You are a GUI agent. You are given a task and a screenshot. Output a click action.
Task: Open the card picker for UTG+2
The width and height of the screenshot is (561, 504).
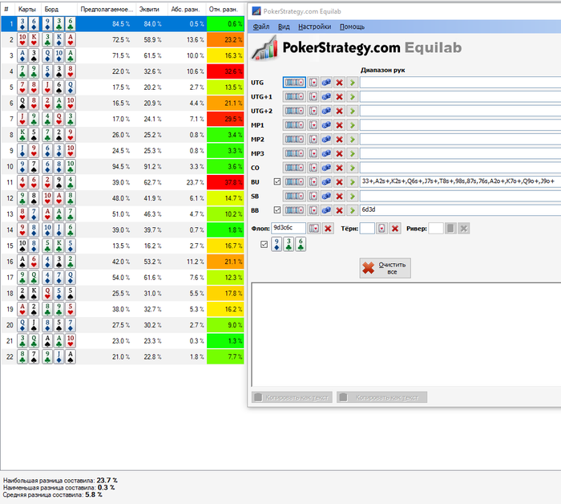(x=313, y=111)
